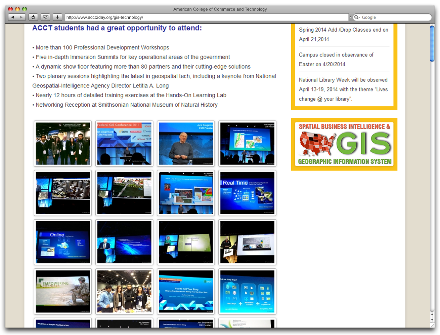Open the Jack Dangermond portrait thumbnail
The width and height of the screenshot is (440, 335).
[186, 144]
